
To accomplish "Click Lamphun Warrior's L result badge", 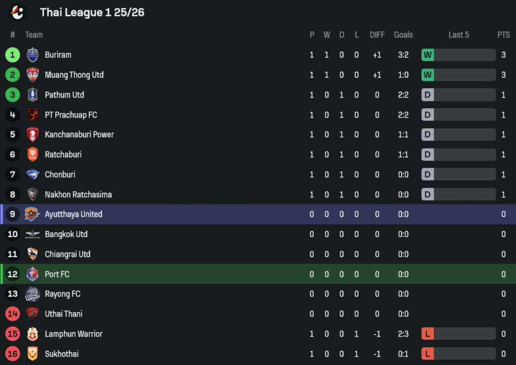I will (x=428, y=334).
